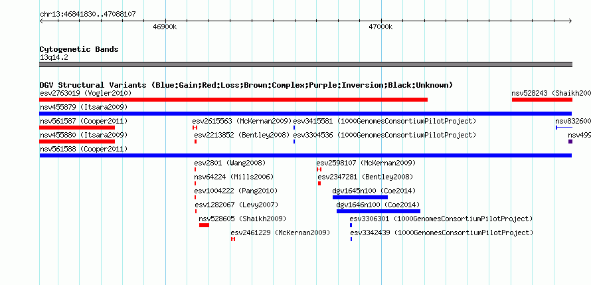Click the esv3415581 1000Genomes label
This screenshot has width=591, height=285.
[385, 121]
